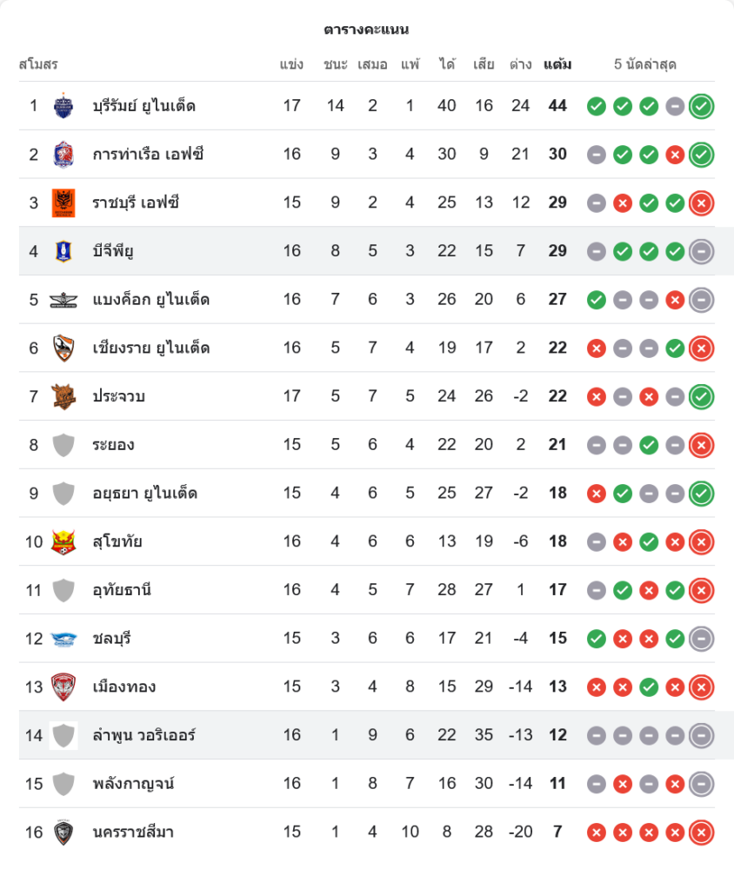This screenshot has height=869, width=734.
Task: Click the Muangthong (เมืองทอง) red crest
Action: [x=63, y=687]
